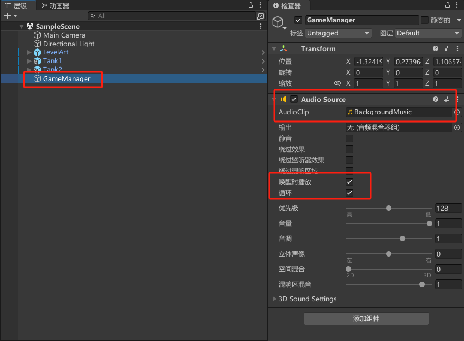Collapse the SampleScene tree
The image size is (464, 341).
point(21,26)
